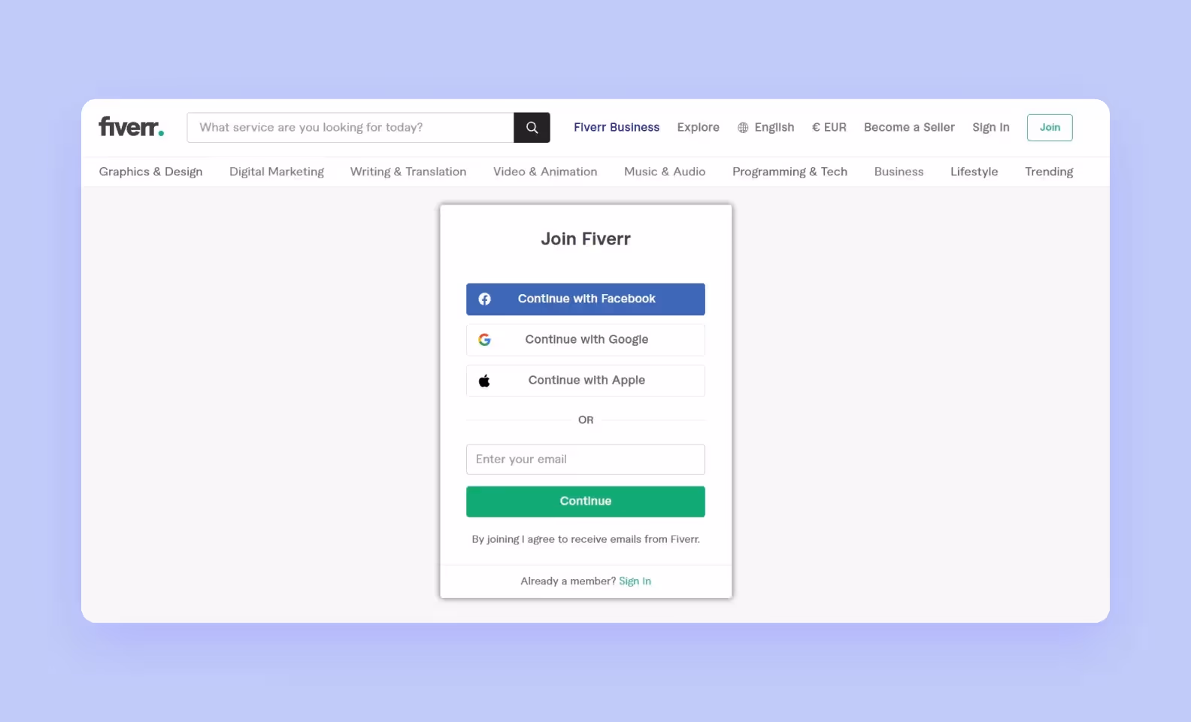Click the Join Fiverr heading
The height and width of the screenshot is (722, 1191).
point(586,239)
